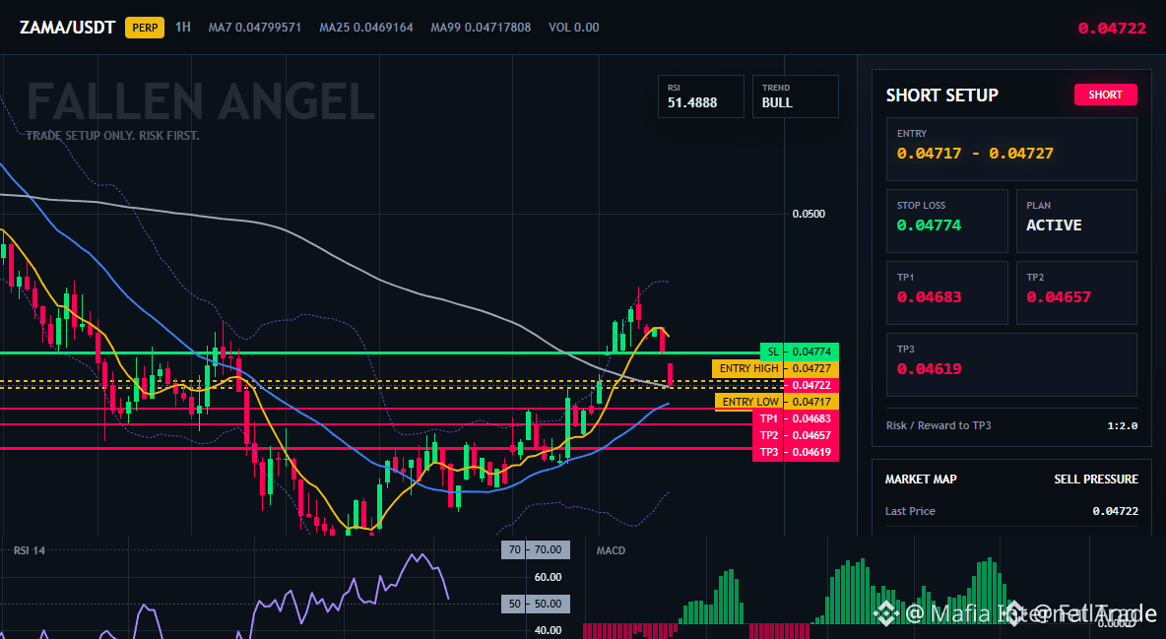Click the ENTRY HIGH 0.04727 chart tag

tap(776, 368)
